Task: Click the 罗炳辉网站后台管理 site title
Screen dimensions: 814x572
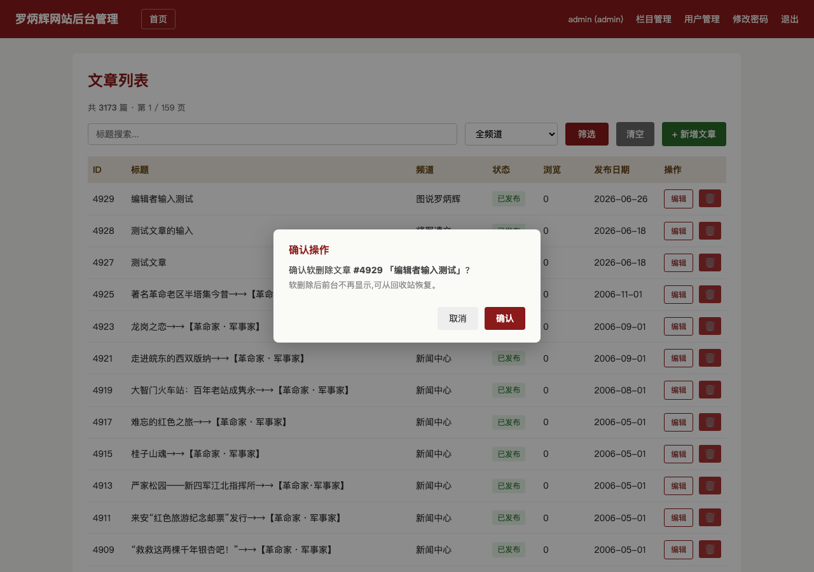Action: coord(67,19)
